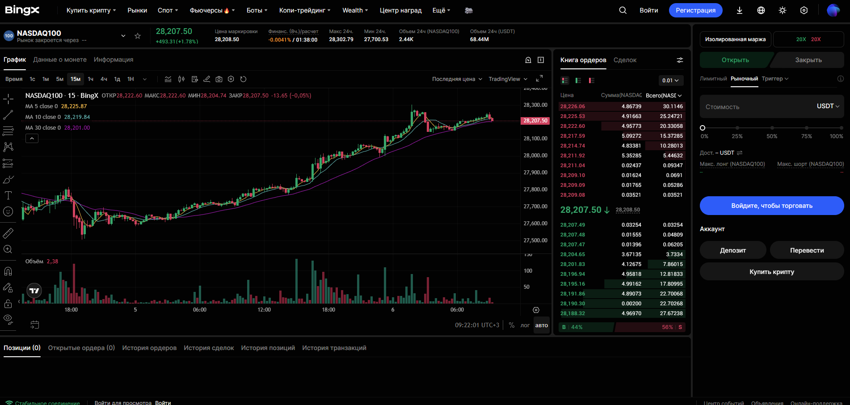Viewport: 850px width, 405px height.
Task: Take a chart snapshot with camera icon
Action: coord(219,79)
